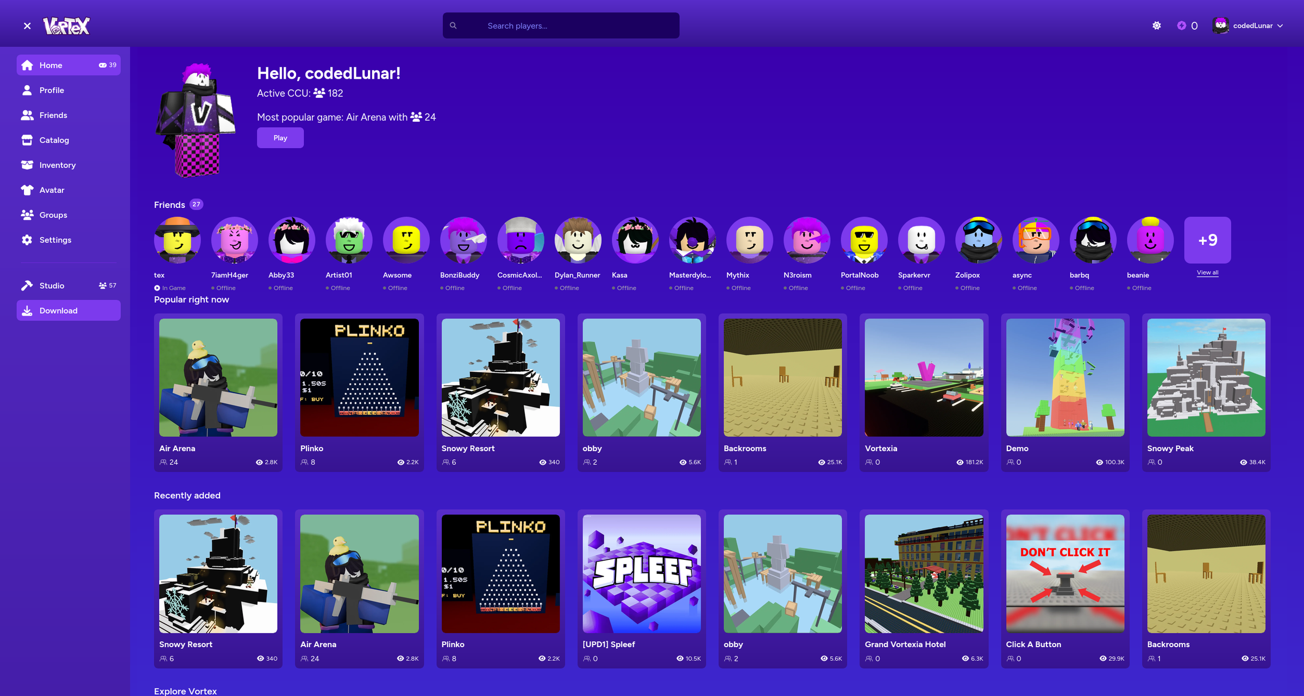Image resolution: width=1304 pixels, height=696 pixels.
Task: Click the View all friends link
Action: point(1207,273)
